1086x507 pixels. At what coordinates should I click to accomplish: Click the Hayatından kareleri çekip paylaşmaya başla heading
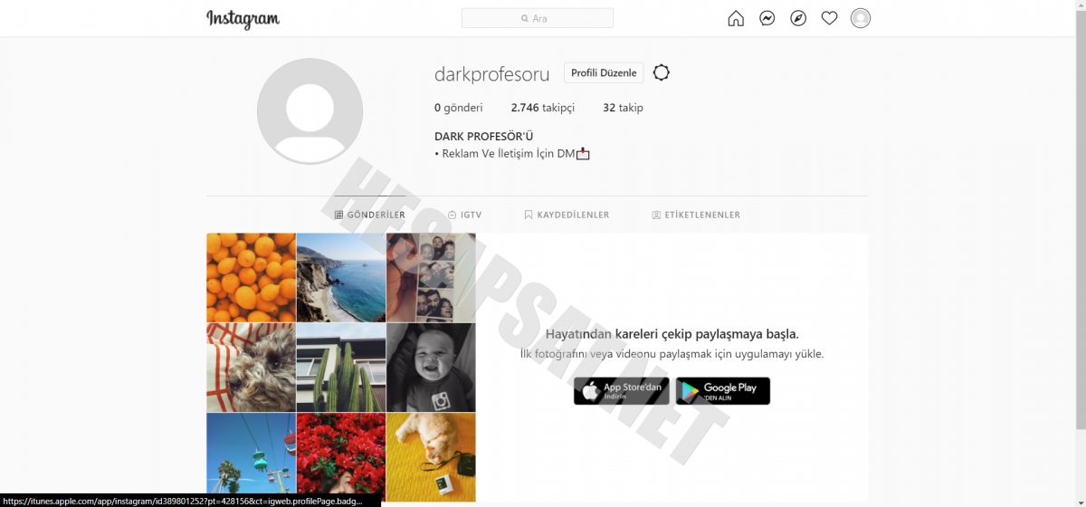coord(672,334)
